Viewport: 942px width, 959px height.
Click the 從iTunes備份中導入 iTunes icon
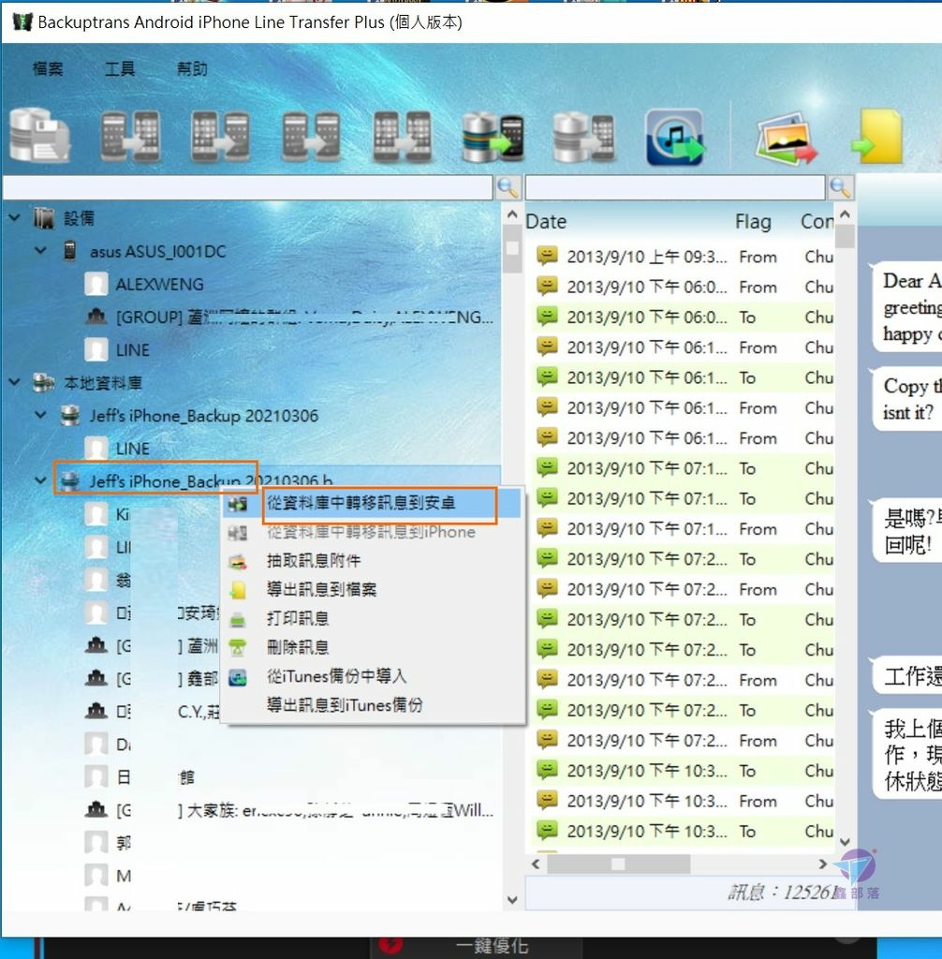point(237,677)
